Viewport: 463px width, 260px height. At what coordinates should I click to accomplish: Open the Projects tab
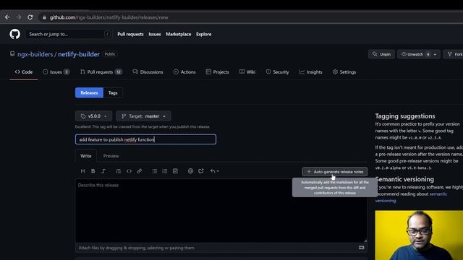(217, 72)
